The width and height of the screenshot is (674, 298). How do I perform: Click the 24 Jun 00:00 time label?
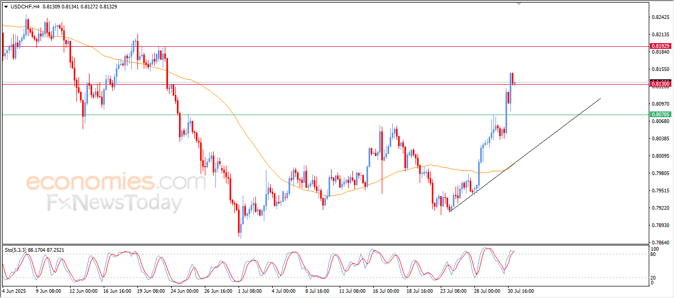point(185,290)
